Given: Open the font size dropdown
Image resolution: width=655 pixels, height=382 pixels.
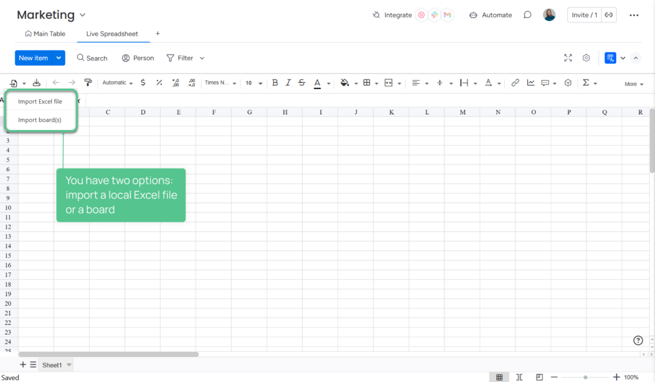Looking at the screenshot, I should coord(253,83).
